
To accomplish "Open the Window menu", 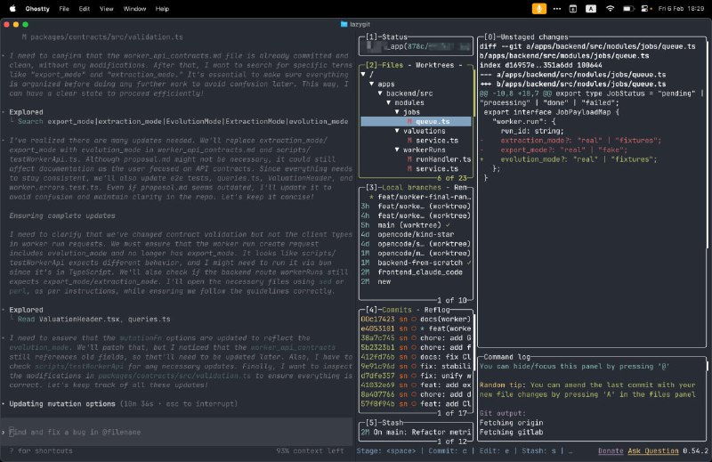I will [135, 8].
